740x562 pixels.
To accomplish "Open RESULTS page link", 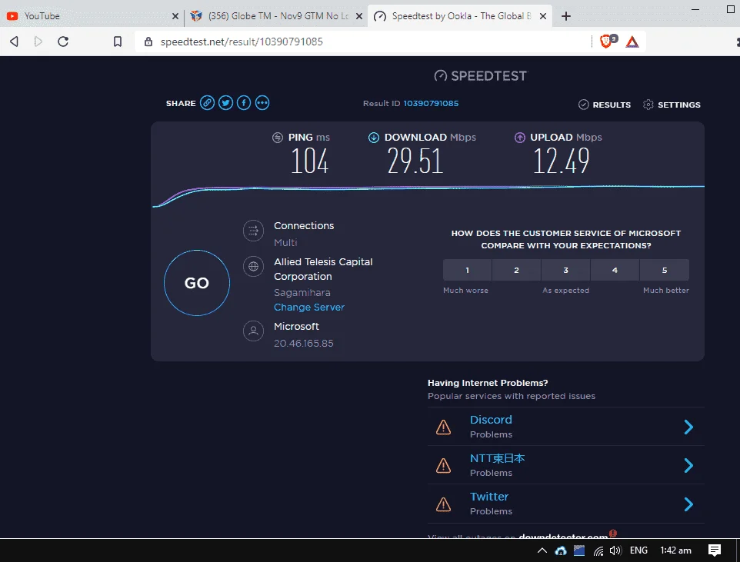I will pyautogui.click(x=612, y=105).
